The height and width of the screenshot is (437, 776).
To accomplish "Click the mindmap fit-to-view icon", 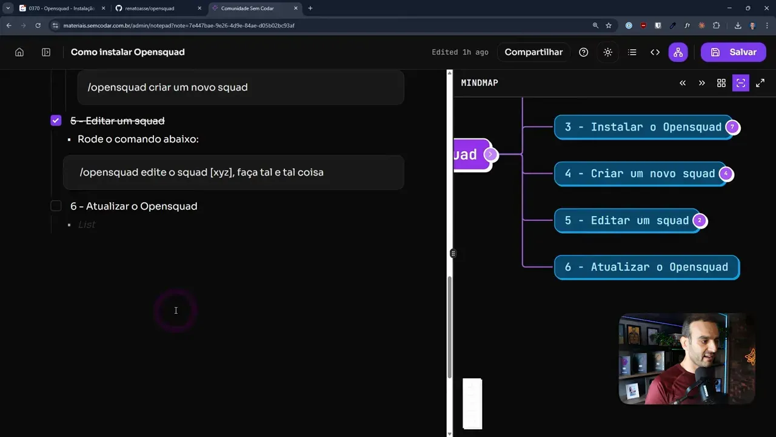I will click(x=740, y=83).
